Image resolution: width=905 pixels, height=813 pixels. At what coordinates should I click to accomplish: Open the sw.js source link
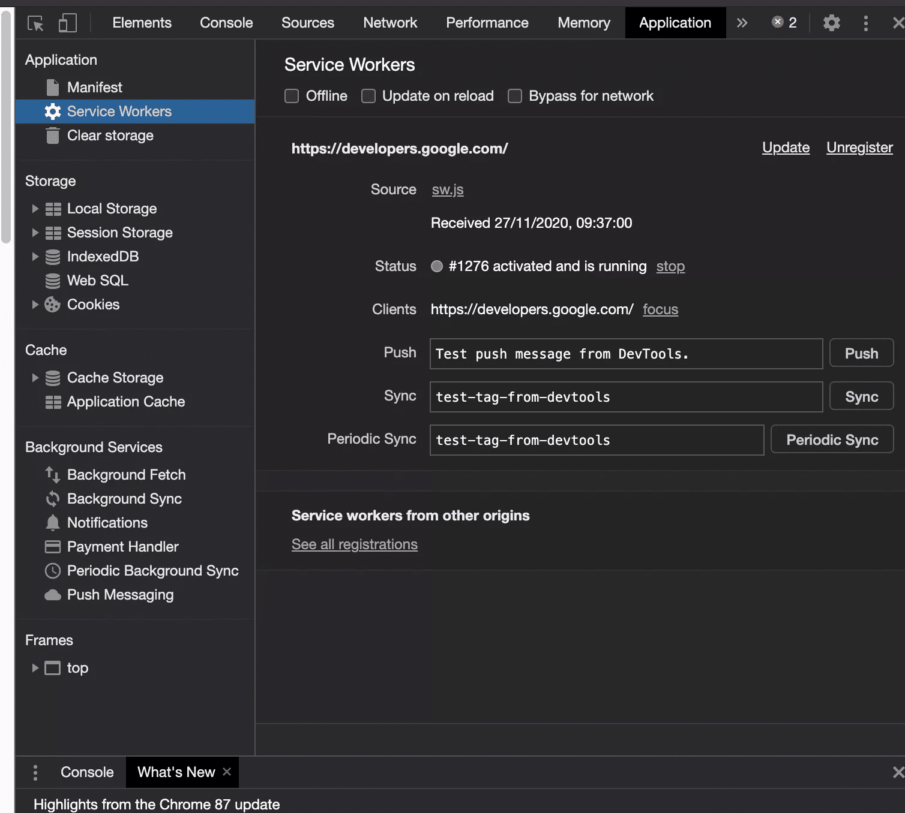pyautogui.click(x=448, y=189)
